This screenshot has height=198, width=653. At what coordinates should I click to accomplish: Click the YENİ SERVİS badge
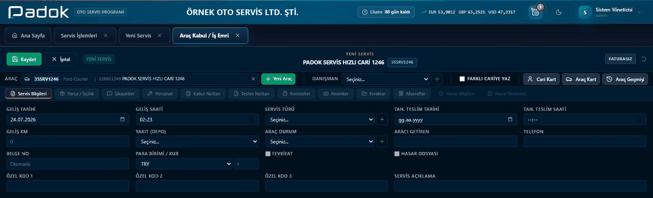tap(99, 59)
